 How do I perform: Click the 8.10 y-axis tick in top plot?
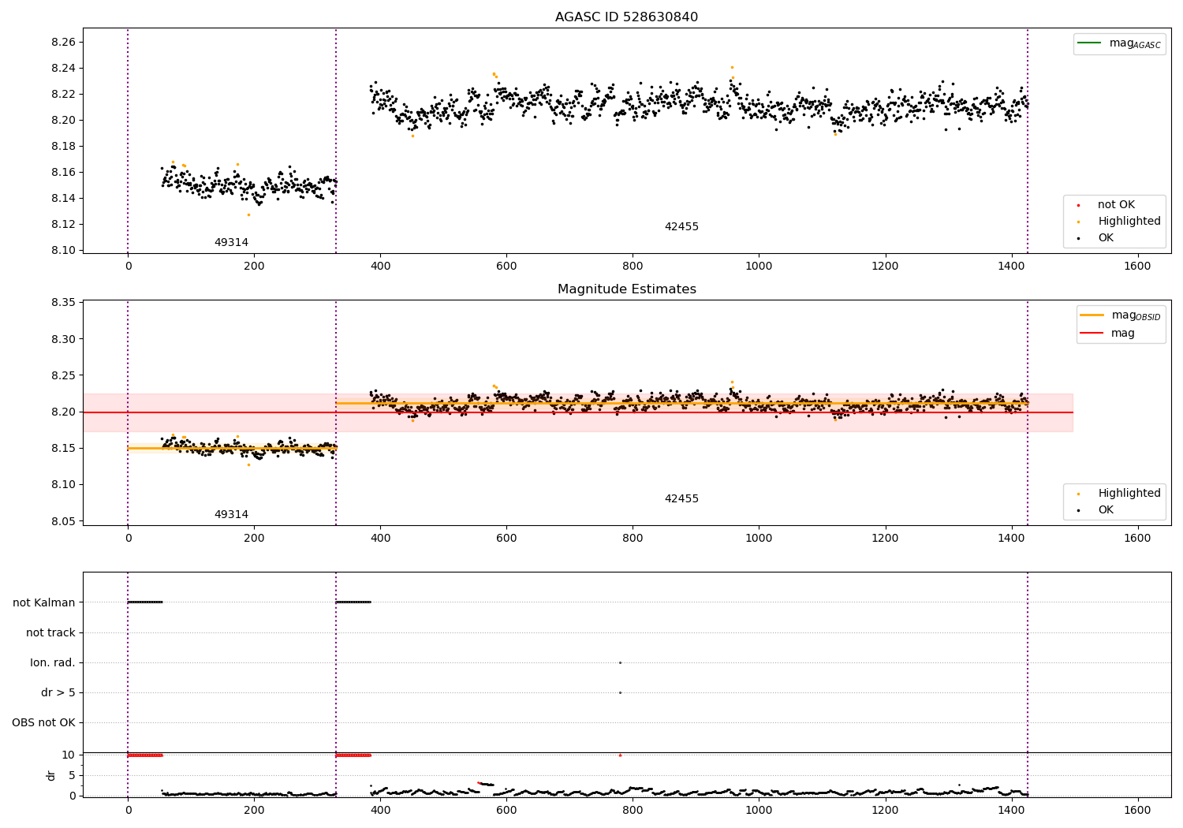tap(63, 251)
